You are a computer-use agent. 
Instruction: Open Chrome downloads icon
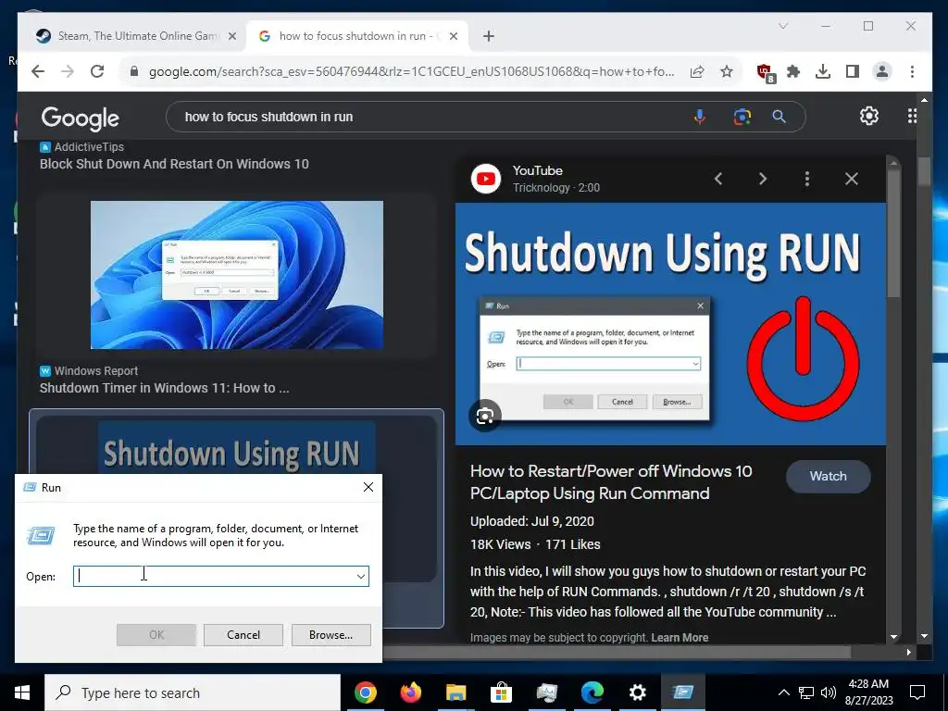pos(823,71)
